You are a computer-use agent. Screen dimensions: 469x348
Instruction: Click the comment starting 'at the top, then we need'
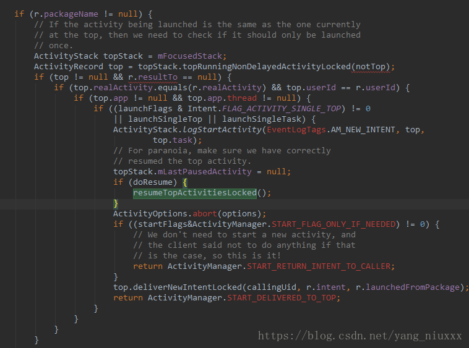click(x=197, y=35)
